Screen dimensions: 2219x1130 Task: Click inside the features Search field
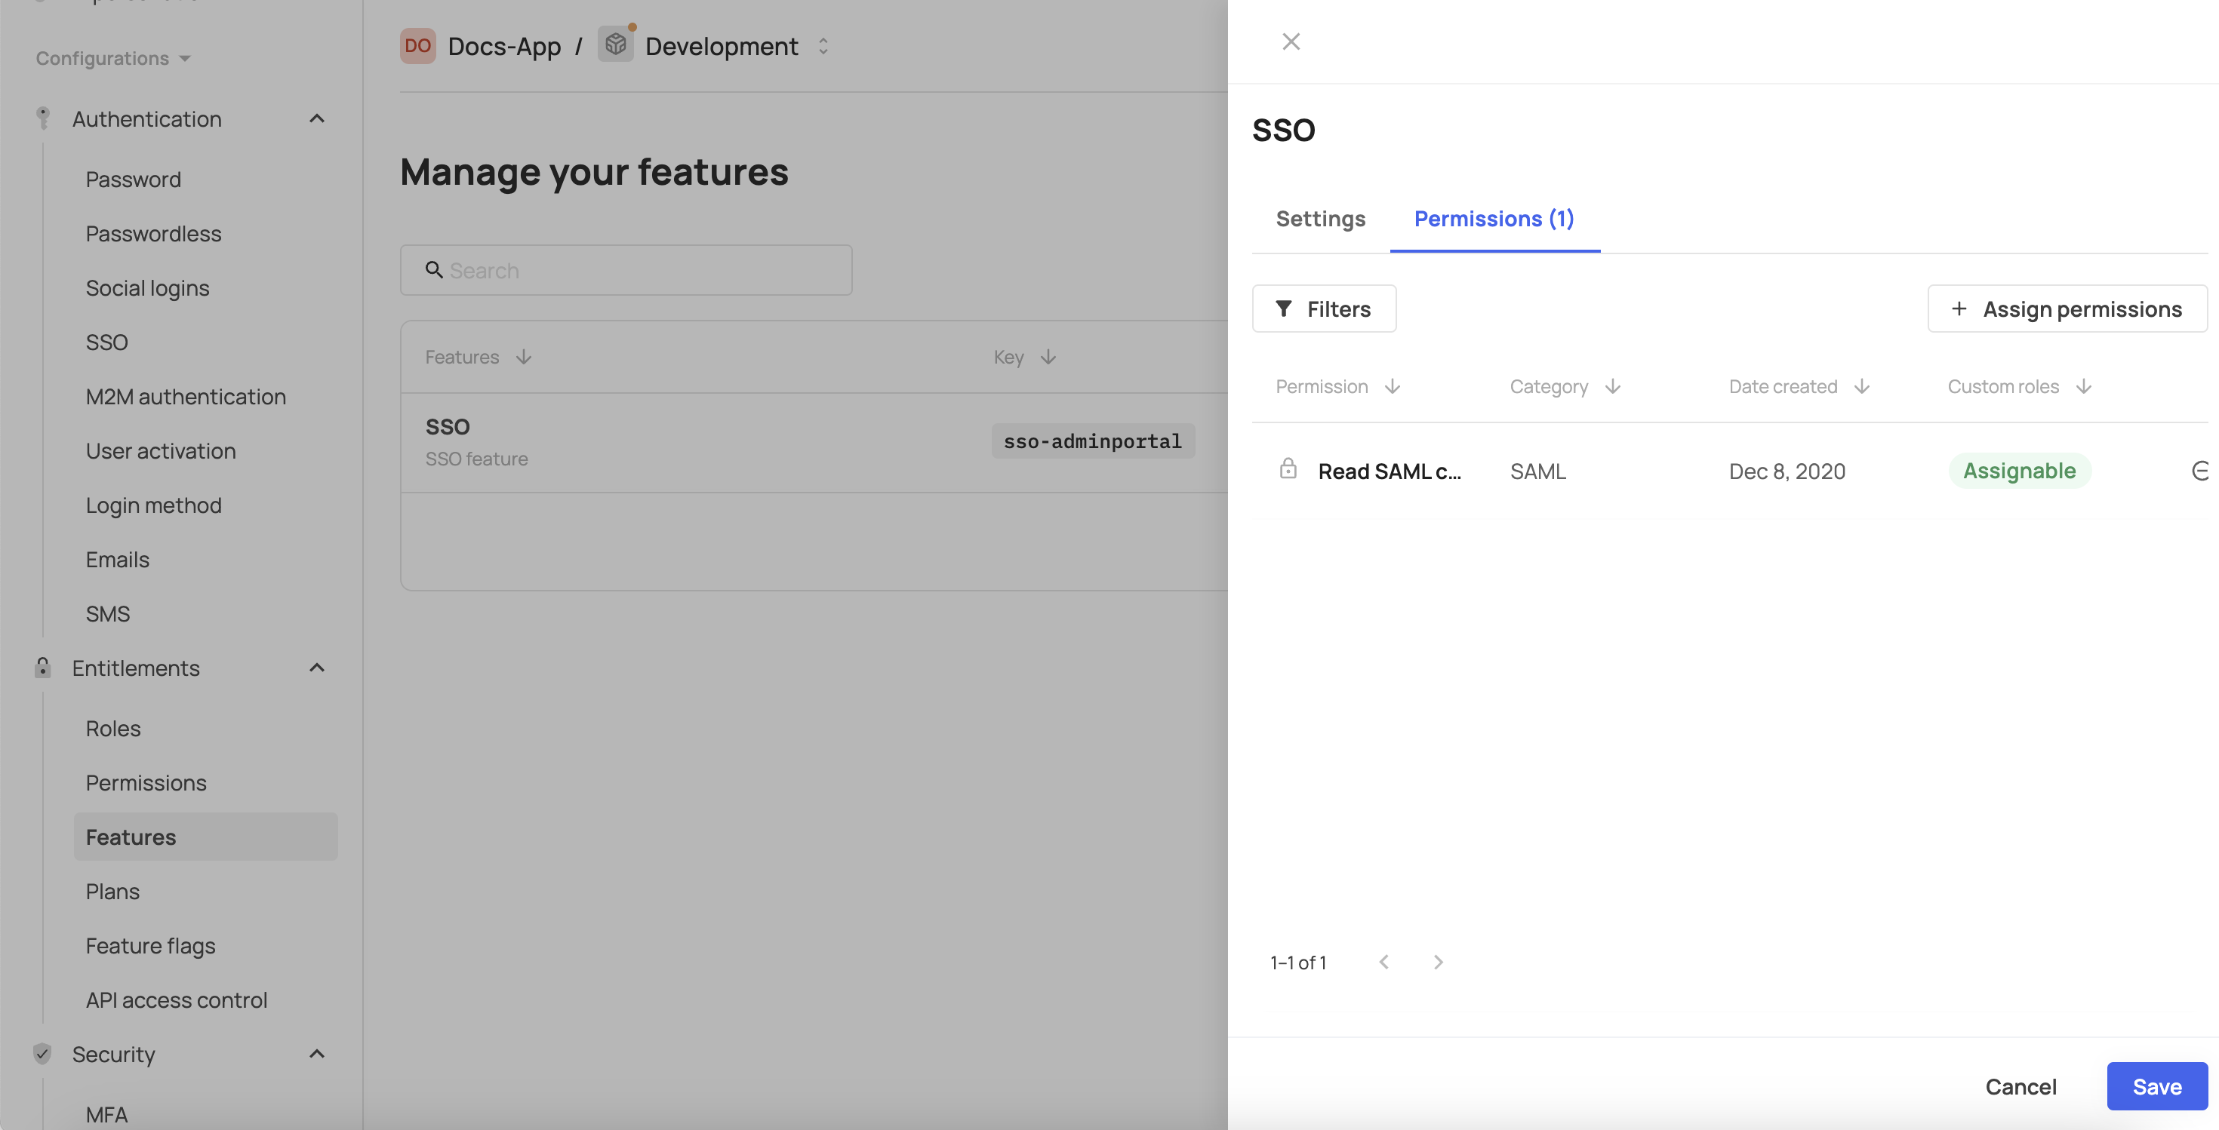tap(626, 270)
